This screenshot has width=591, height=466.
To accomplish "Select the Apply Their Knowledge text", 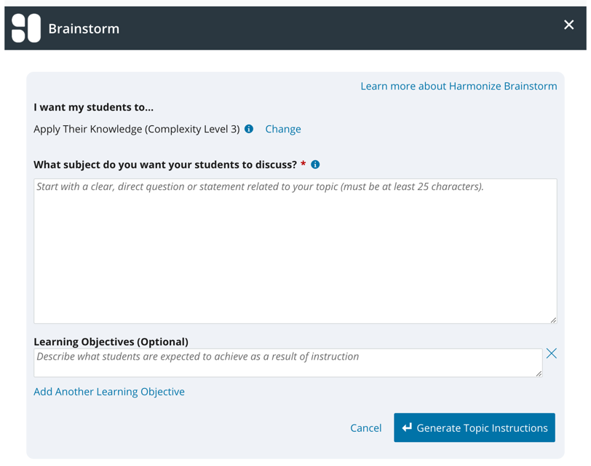I will (136, 129).
